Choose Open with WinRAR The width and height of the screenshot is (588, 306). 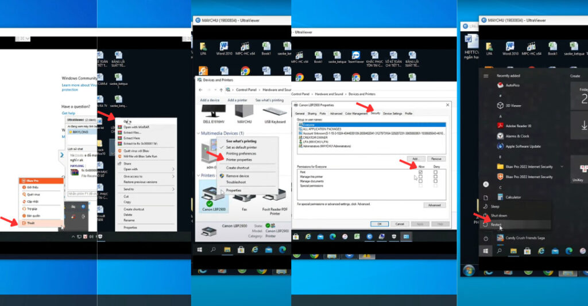point(145,127)
